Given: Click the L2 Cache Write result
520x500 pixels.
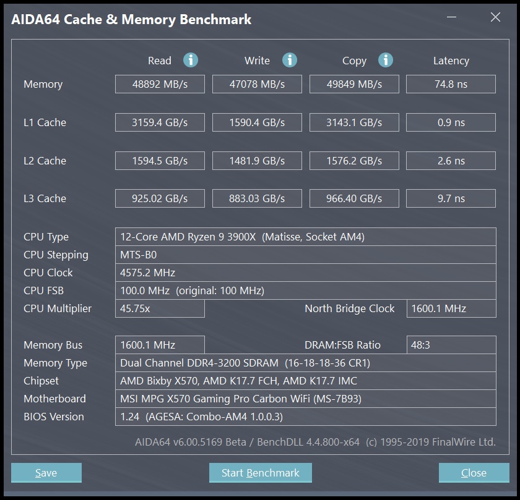Looking at the screenshot, I should click(257, 161).
